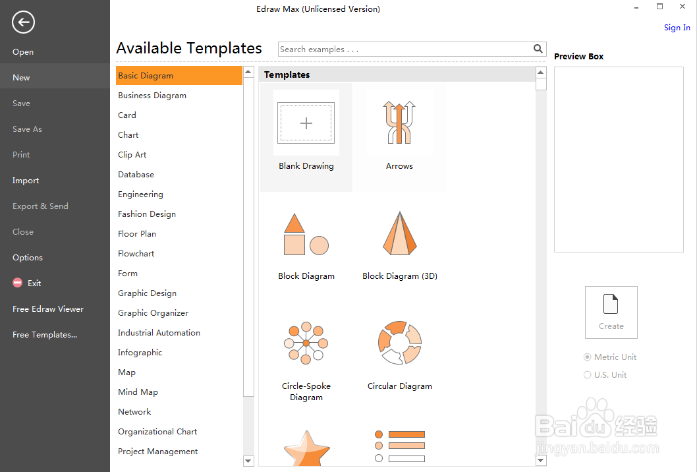Click the search magnifier icon
The height and width of the screenshot is (472, 697).
pos(538,49)
